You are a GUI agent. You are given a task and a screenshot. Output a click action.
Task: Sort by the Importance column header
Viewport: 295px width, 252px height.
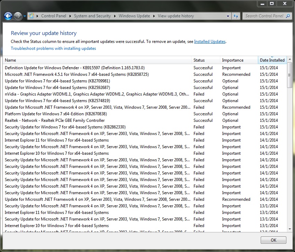tap(239, 60)
